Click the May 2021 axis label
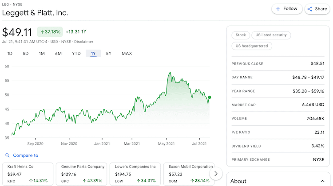The image size is (333, 186). [x=166, y=144]
